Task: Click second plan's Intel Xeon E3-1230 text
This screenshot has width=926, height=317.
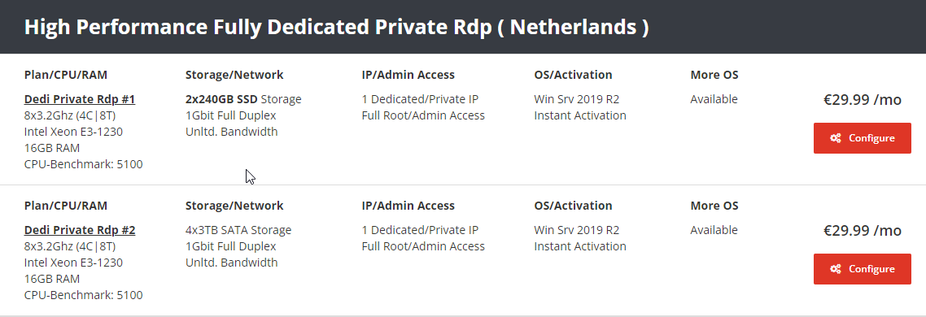Action: (x=73, y=263)
